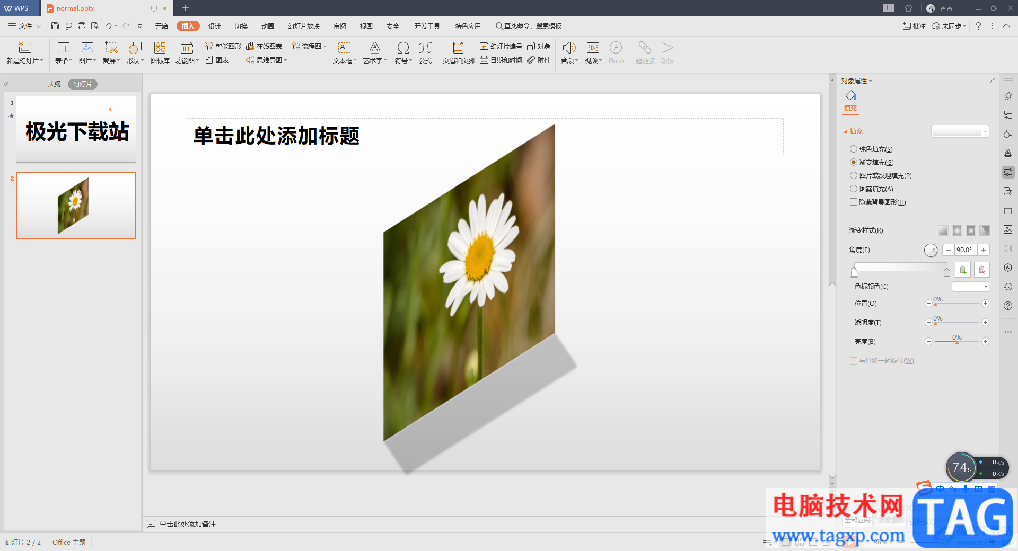This screenshot has height=551, width=1018.
Task: Click the Comments (批注) button
Action: click(914, 26)
